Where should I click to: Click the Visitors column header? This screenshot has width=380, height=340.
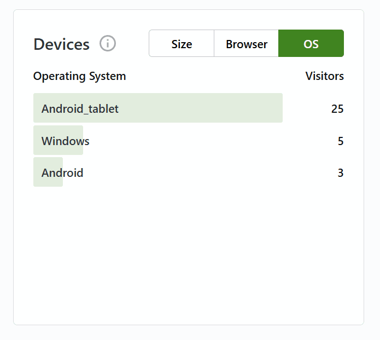[x=324, y=76]
